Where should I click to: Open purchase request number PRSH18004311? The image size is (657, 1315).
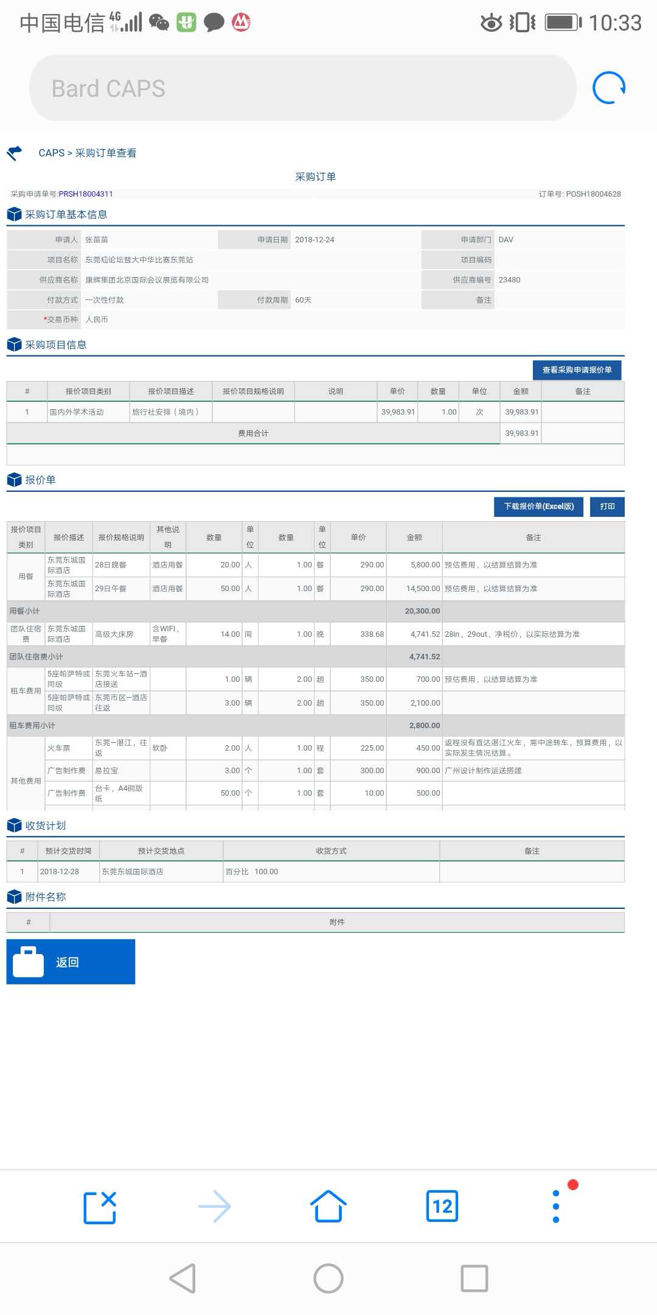[x=86, y=194]
